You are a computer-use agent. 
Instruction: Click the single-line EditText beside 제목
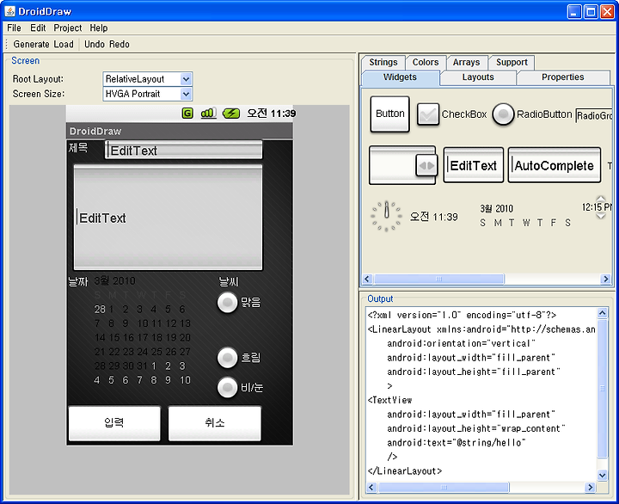(184, 151)
